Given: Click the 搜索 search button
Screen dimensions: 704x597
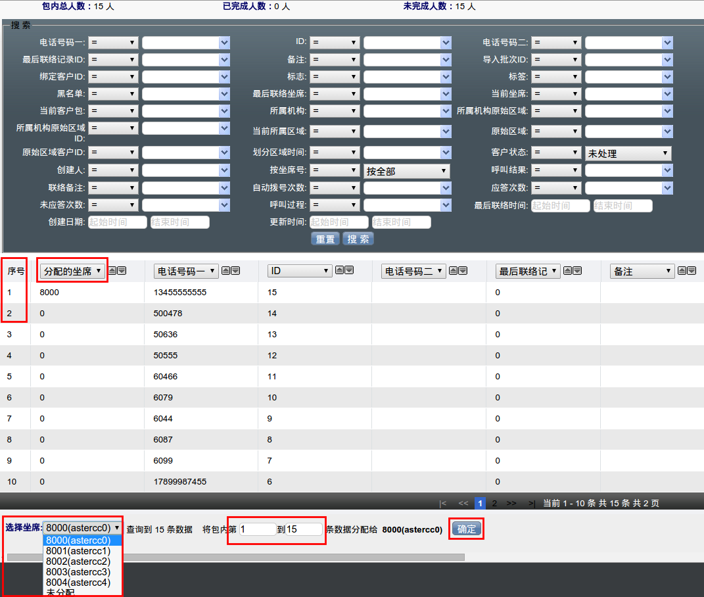Looking at the screenshot, I should [358, 239].
